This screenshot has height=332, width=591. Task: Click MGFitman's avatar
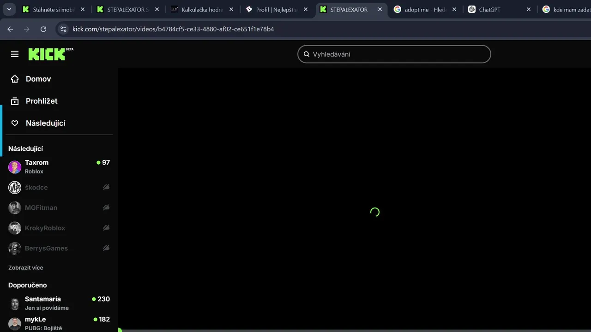(x=15, y=207)
